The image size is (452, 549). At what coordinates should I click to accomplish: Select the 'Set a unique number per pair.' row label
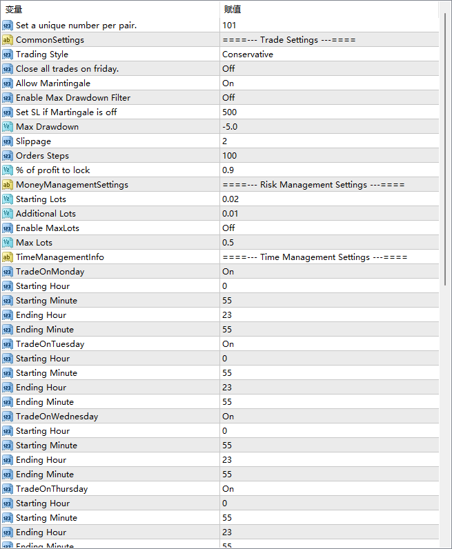tap(77, 26)
